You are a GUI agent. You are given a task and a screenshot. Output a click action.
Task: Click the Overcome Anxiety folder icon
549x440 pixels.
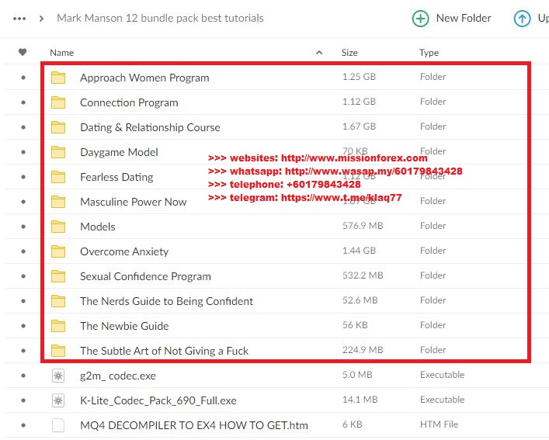tap(58, 251)
